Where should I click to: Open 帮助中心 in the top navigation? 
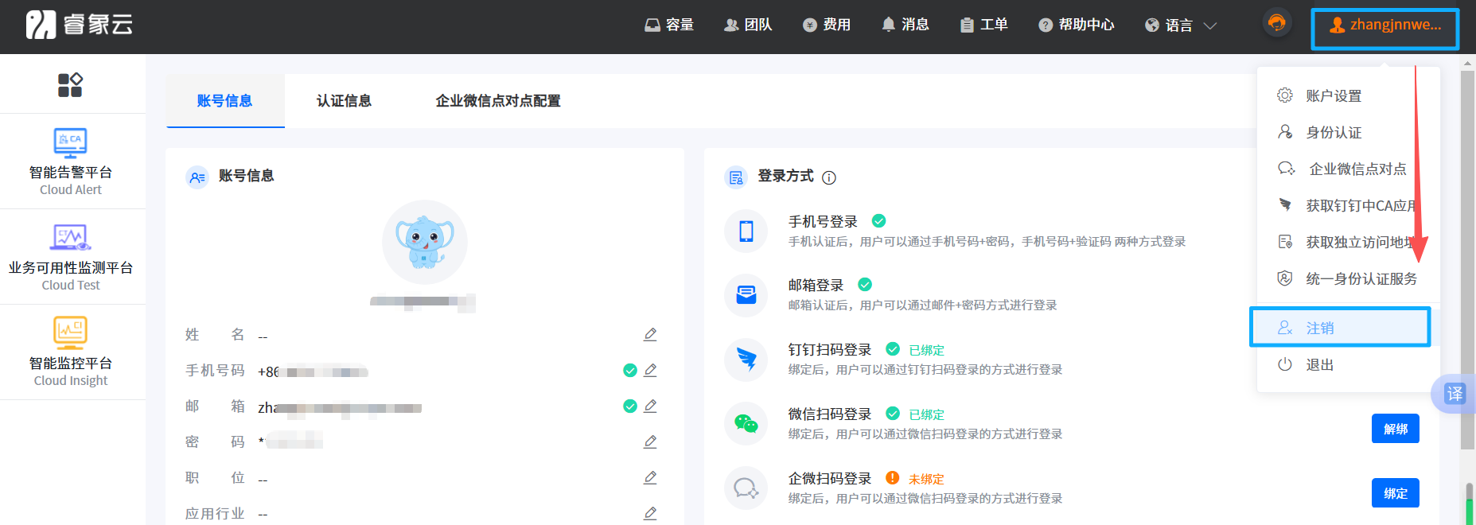1077,25
